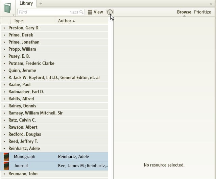This screenshot has width=216, height=179.
Task: Expand the Raabe, Paul group
Action: click(x=4, y=85)
